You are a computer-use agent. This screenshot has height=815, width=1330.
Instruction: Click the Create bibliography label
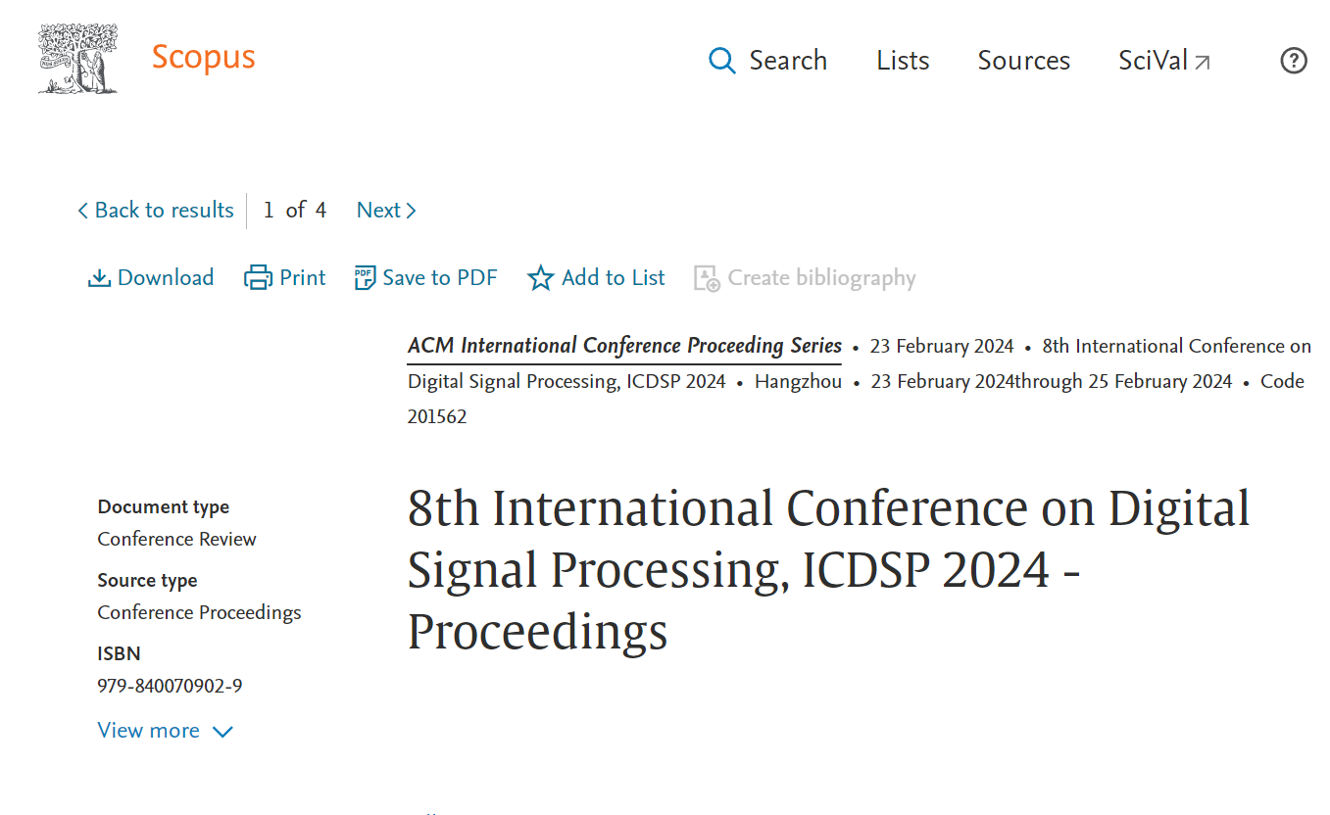pyautogui.click(x=821, y=278)
